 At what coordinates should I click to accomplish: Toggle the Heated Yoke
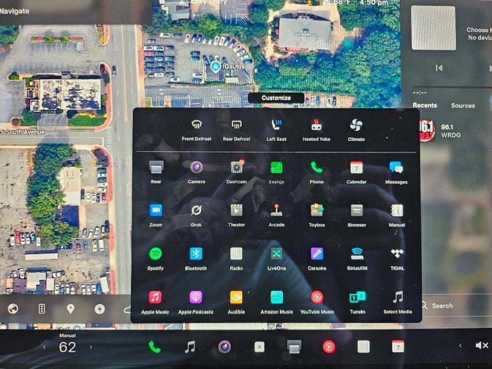tap(316, 130)
